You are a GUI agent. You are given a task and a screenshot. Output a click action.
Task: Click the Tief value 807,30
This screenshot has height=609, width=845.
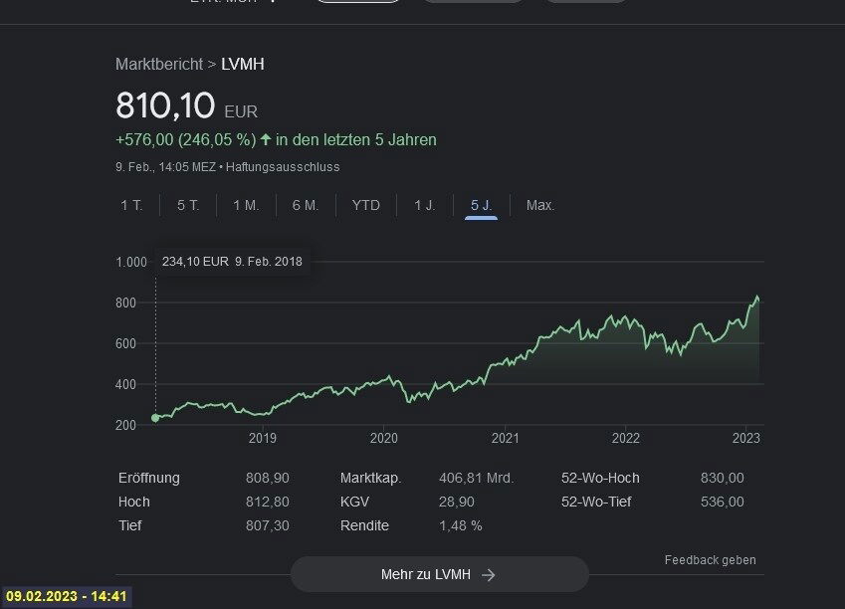[268, 525]
